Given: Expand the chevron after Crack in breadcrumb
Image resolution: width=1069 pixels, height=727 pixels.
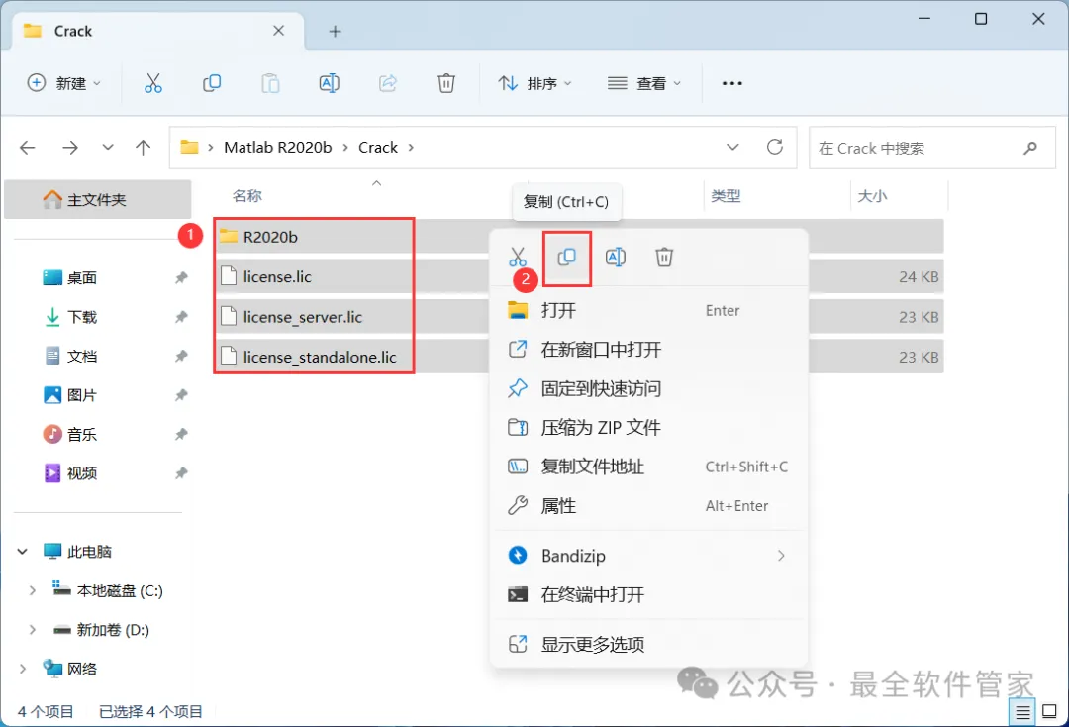Looking at the screenshot, I should point(411,148).
